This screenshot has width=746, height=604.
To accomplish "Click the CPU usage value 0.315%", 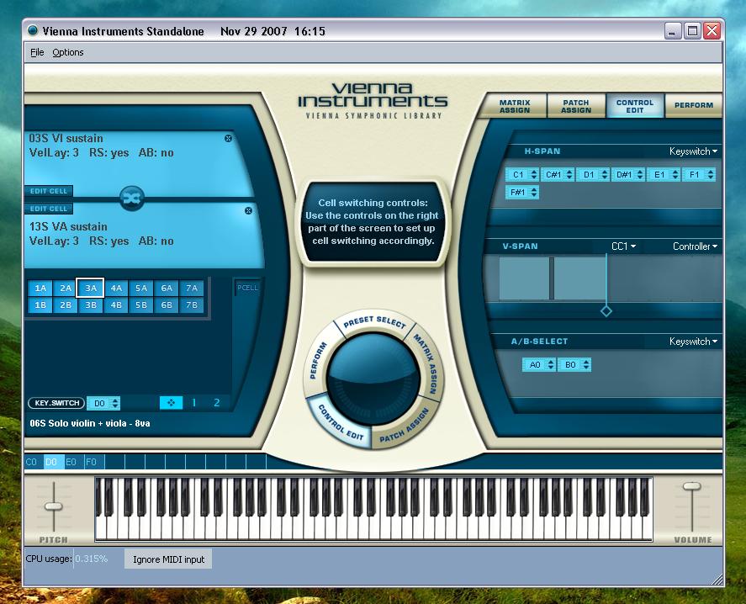I will click(x=92, y=559).
